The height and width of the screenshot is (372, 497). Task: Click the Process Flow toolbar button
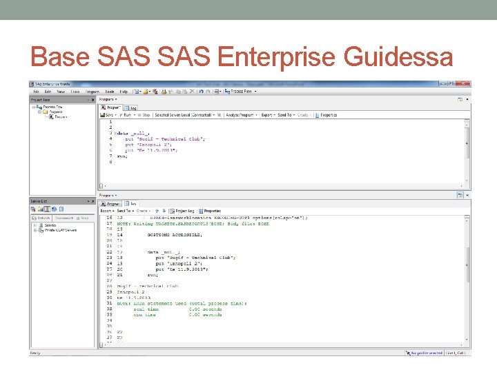pyautogui.click(x=238, y=92)
